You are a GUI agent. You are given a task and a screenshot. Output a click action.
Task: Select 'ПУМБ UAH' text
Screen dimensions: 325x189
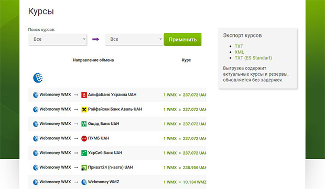coord(99,138)
